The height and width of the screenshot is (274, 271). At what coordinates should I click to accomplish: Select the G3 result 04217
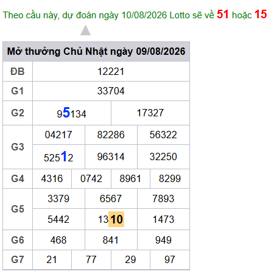click(58, 135)
